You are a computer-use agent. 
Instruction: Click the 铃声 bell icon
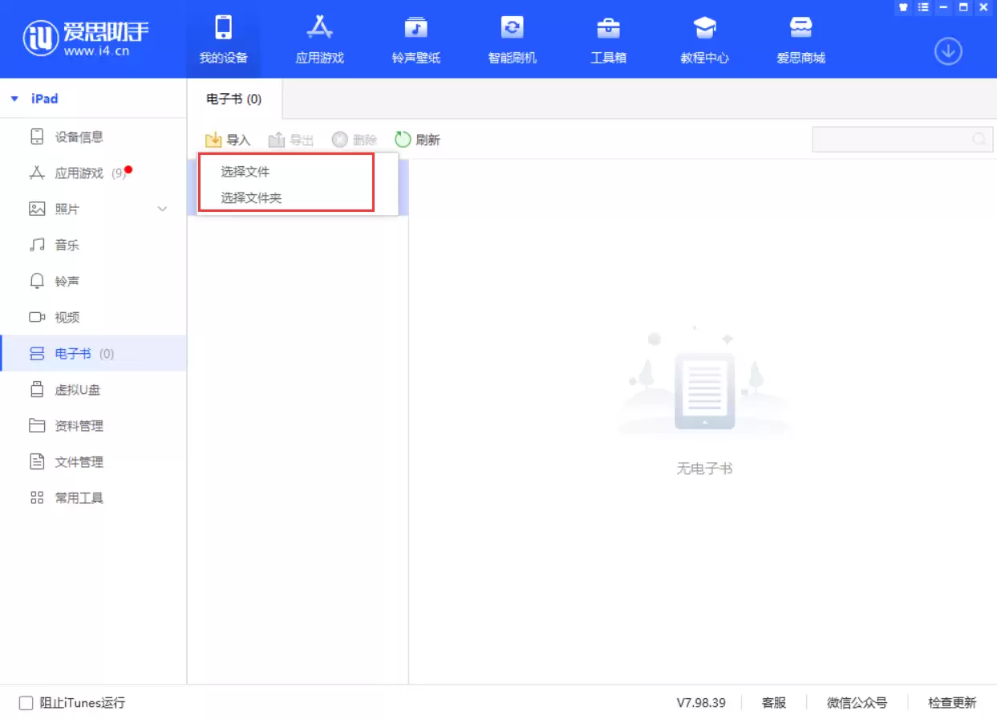(37, 282)
